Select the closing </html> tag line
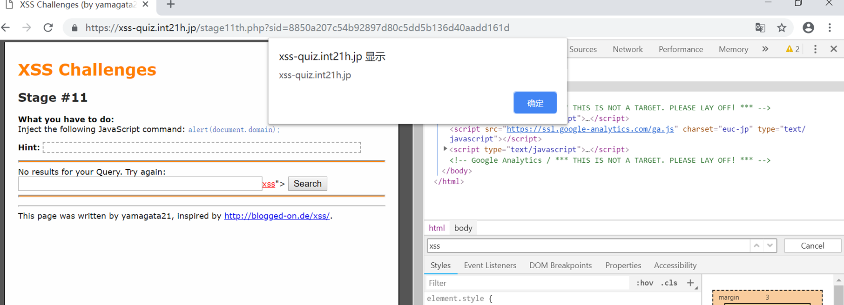This screenshot has width=844, height=305. pyautogui.click(x=449, y=181)
